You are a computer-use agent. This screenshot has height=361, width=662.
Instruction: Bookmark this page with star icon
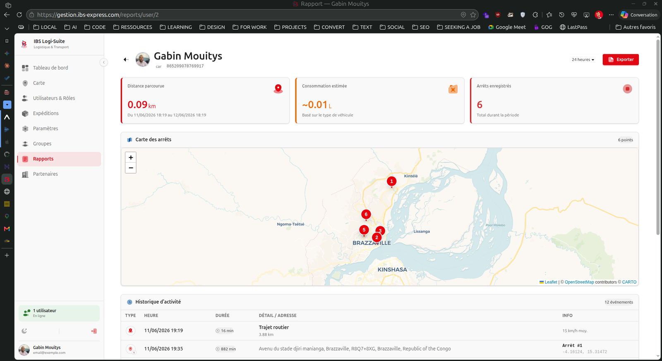pos(473,15)
